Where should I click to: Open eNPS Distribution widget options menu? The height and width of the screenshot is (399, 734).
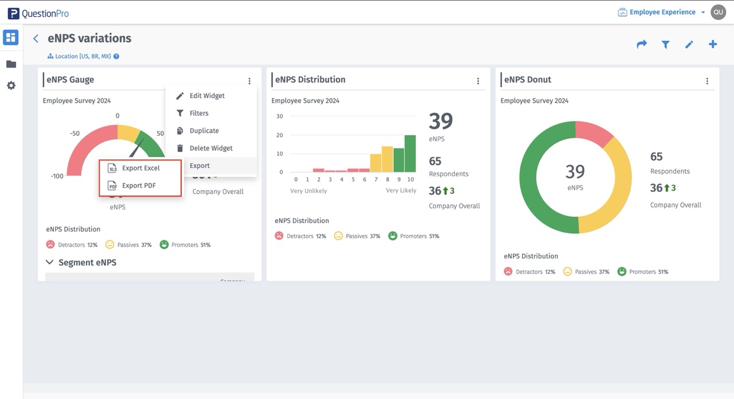point(478,81)
